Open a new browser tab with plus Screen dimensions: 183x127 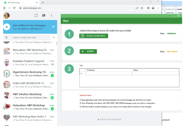coord(43,3)
